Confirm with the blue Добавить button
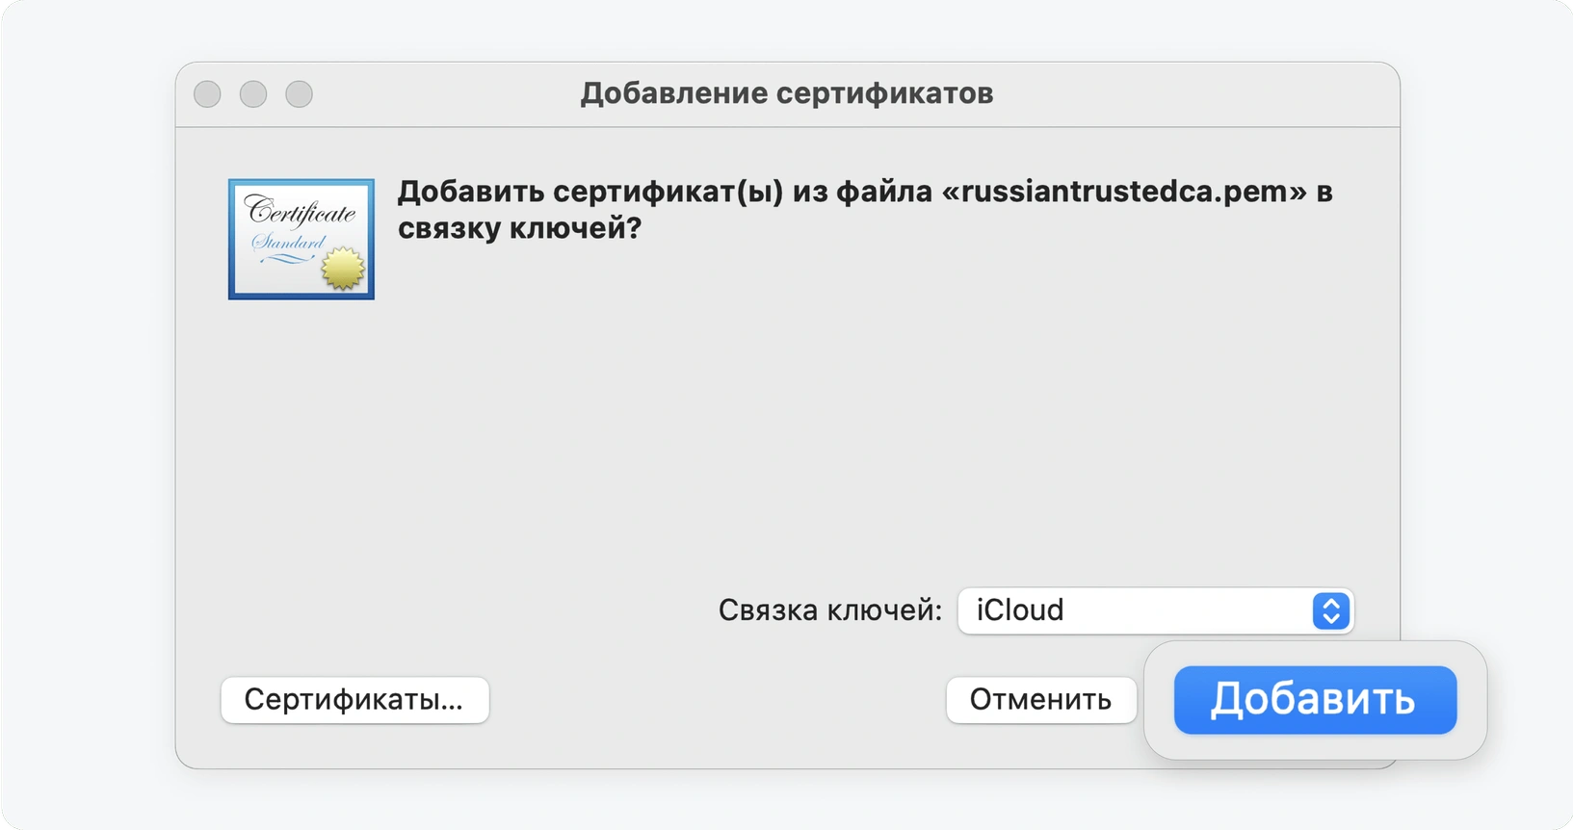 tap(1315, 700)
